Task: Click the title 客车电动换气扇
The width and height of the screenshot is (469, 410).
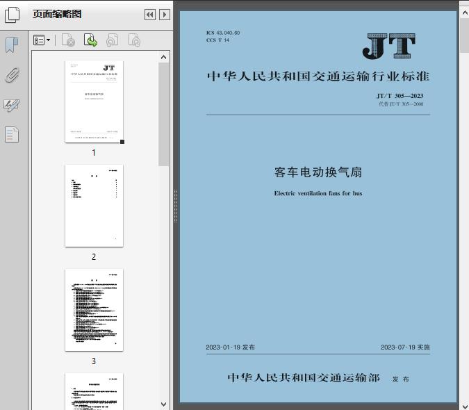Action: point(318,172)
